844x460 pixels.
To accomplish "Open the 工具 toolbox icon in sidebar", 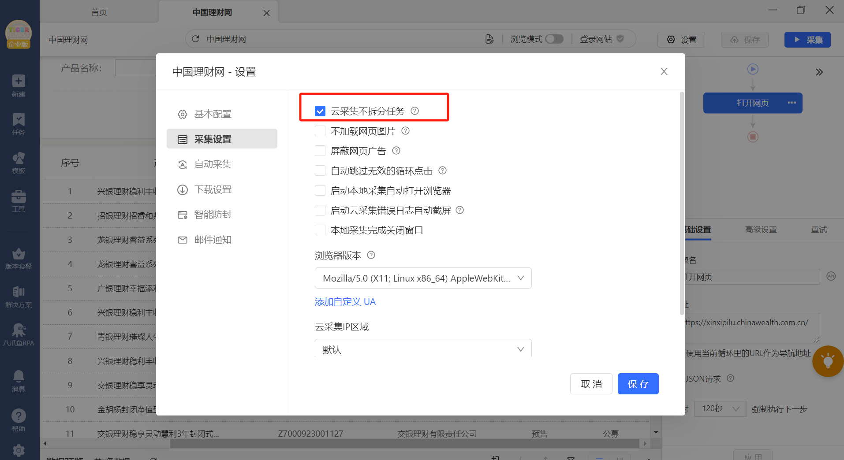I will pos(19,196).
